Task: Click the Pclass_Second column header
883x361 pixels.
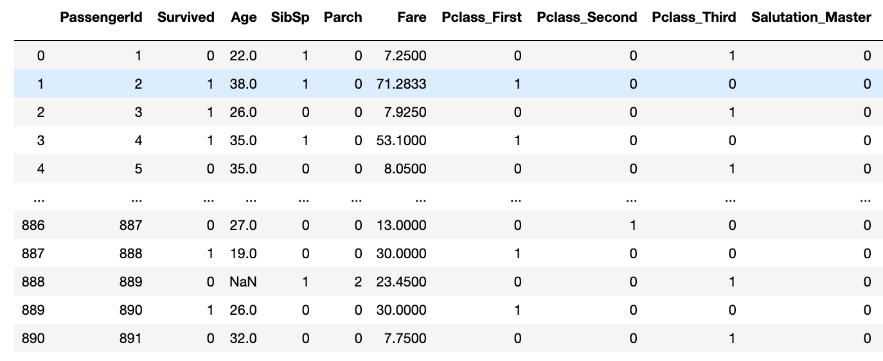Action: [x=587, y=17]
